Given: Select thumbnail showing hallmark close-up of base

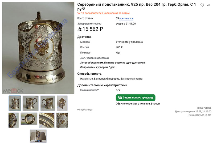Looking at the screenshot, I should 47,120.
